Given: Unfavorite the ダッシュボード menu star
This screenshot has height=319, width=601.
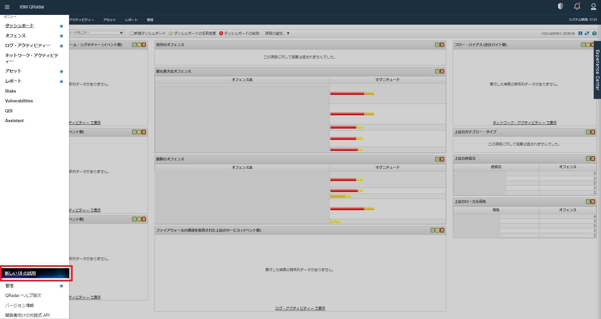Looking at the screenshot, I should click(61, 26).
